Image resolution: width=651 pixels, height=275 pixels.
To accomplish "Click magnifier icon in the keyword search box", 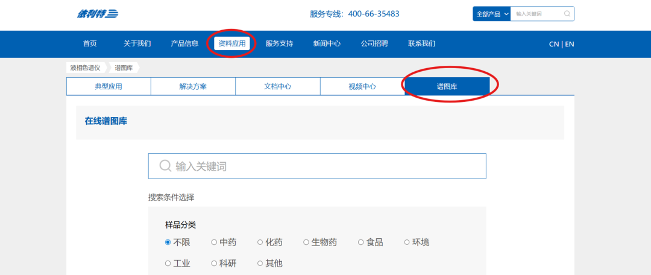I will 165,166.
